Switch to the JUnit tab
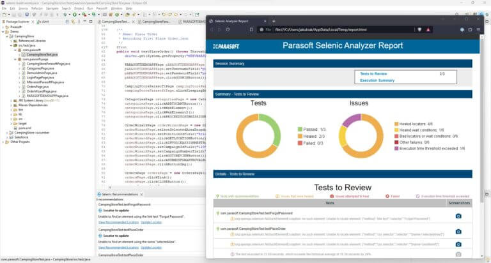 click(x=45, y=21)
